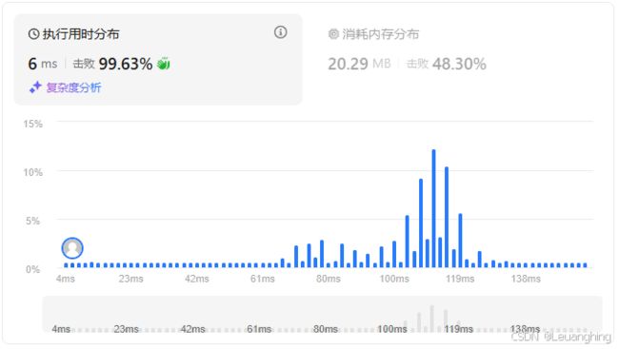
Task: Click the 6 ms runtime value
Action: pyautogui.click(x=43, y=64)
